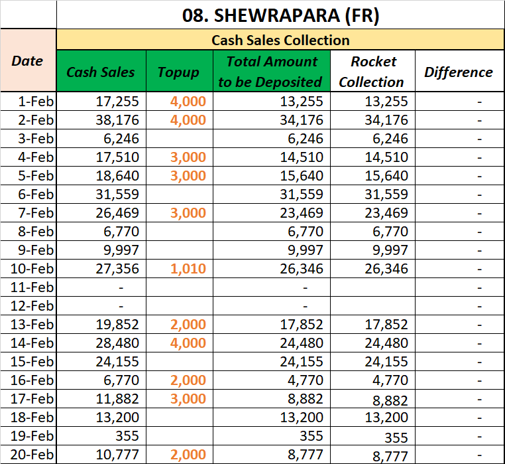
Task: Click the Rocket Collection header
Action: 372,71
